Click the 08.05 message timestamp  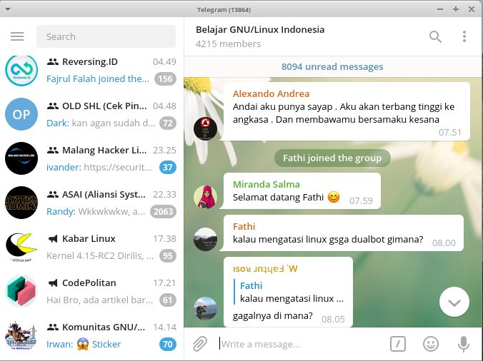click(333, 320)
